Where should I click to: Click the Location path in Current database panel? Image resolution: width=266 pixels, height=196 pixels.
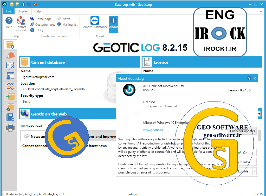pos(54,89)
